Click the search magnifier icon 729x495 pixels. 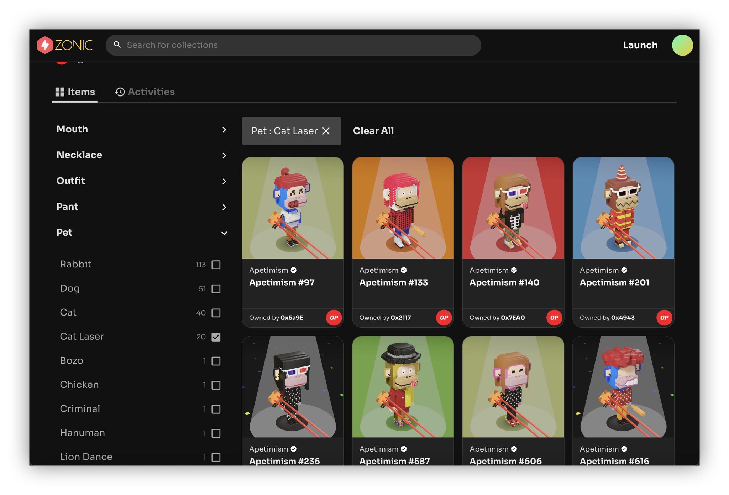117,45
